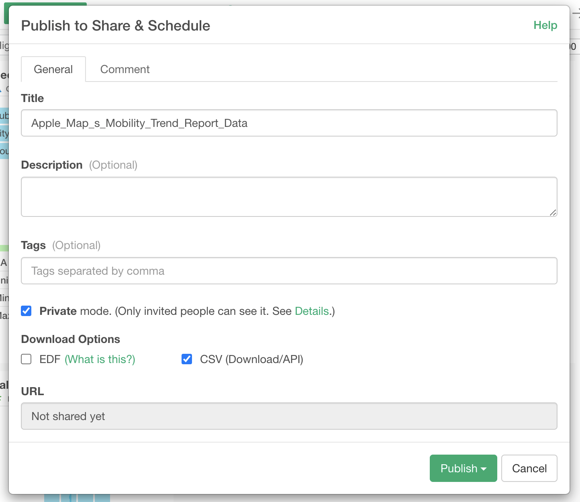This screenshot has width=580, height=502.
Task: Expand the green Publish dropdown button
Action: click(x=463, y=468)
